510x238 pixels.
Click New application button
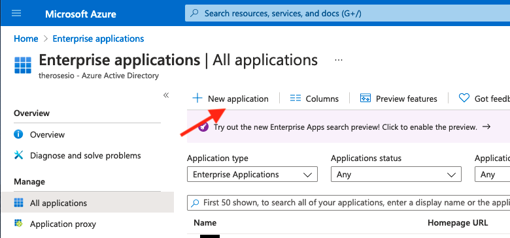[231, 98]
